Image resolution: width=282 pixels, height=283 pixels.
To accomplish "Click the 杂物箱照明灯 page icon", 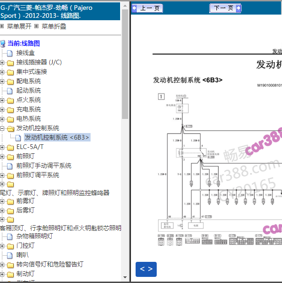I will 10,236.
